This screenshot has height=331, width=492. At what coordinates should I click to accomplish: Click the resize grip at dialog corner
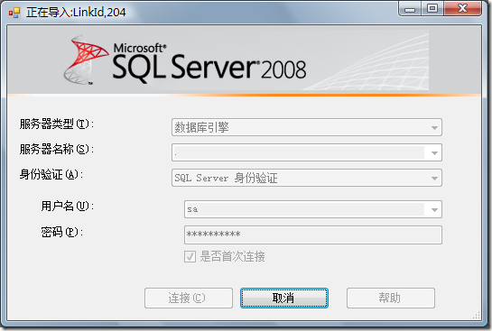tap(477, 315)
